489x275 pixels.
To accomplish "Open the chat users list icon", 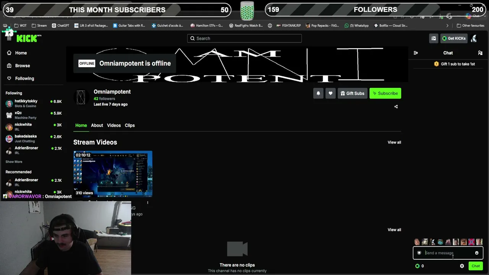I will [x=480, y=53].
